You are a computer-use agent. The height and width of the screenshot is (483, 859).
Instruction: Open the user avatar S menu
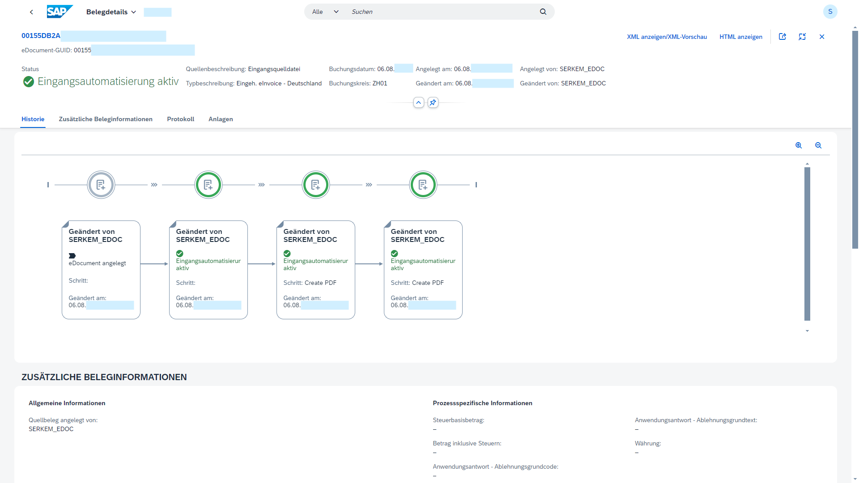[x=830, y=12]
